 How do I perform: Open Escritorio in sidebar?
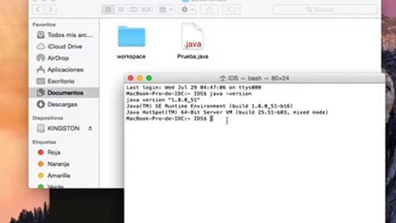[x=64, y=81]
